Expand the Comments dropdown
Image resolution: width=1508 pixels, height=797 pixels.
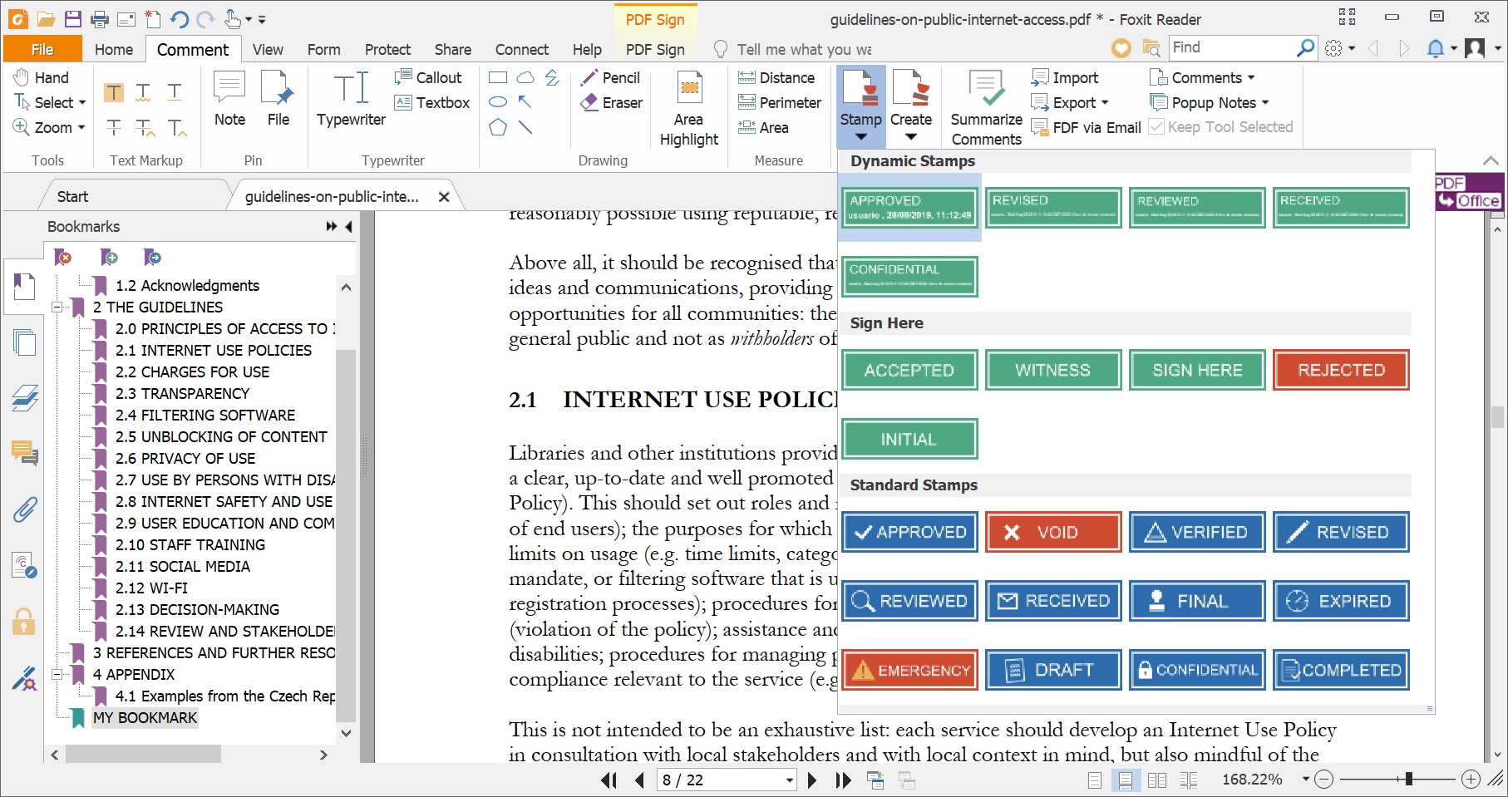(x=1251, y=78)
